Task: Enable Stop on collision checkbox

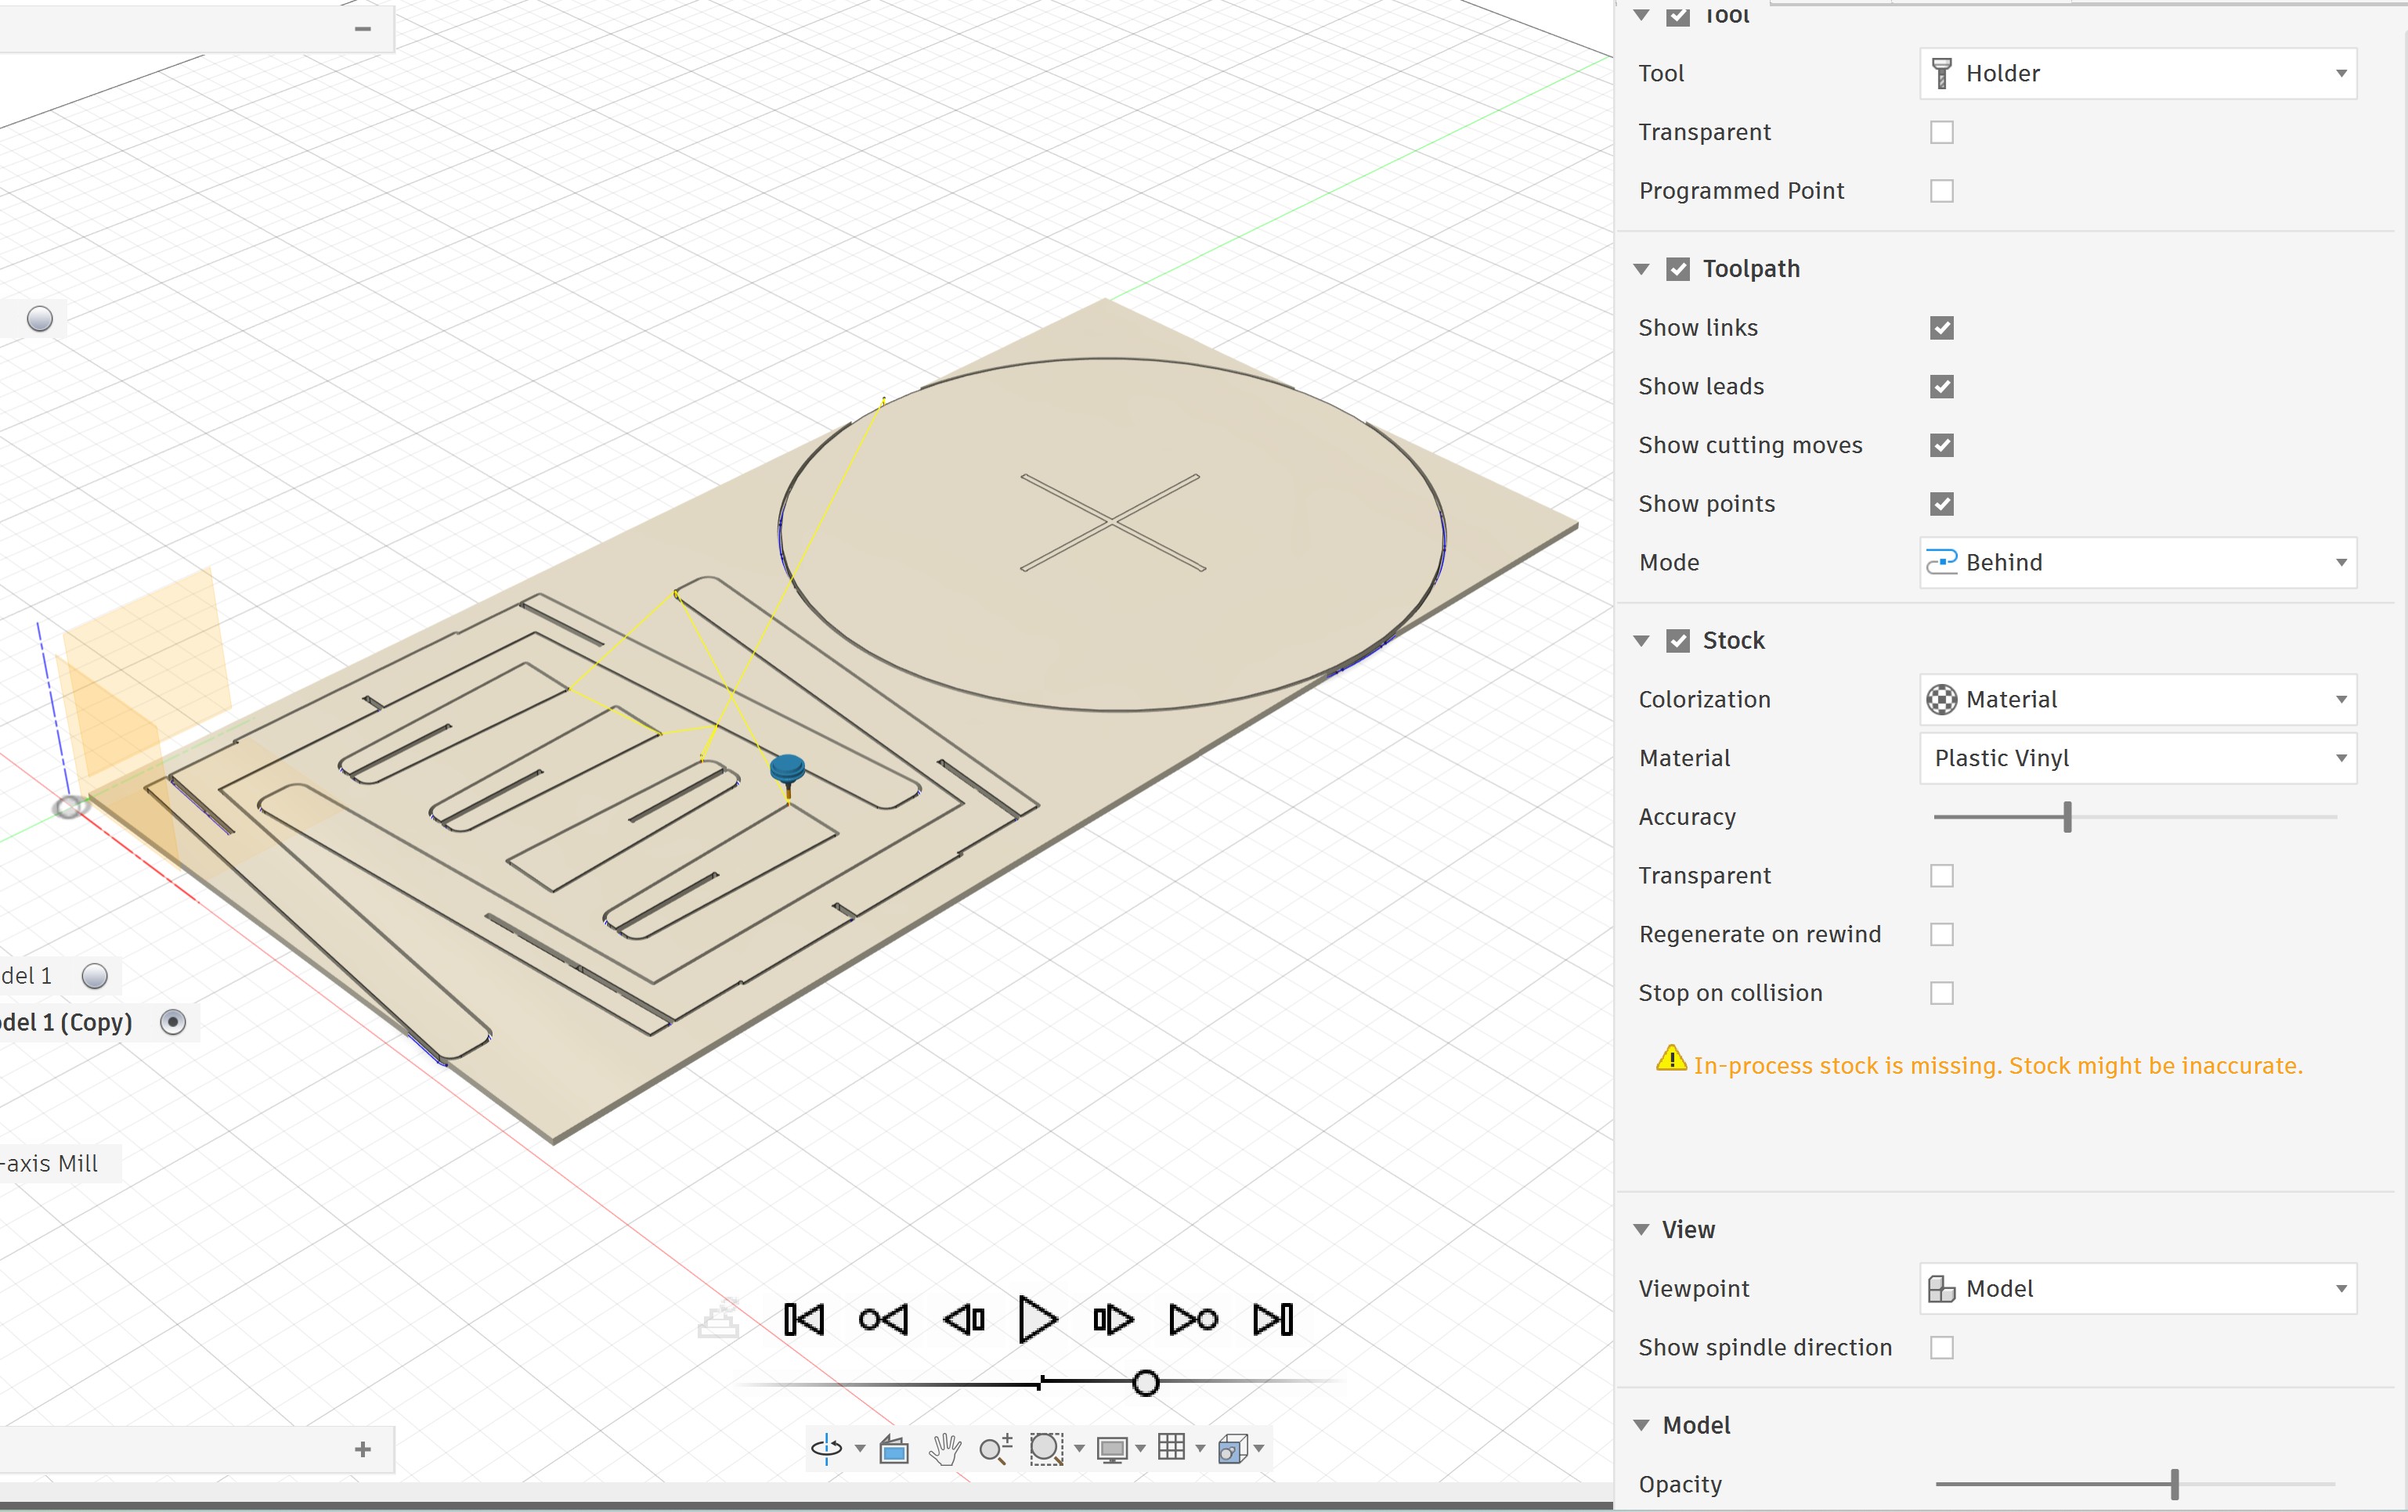Action: [1941, 992]
